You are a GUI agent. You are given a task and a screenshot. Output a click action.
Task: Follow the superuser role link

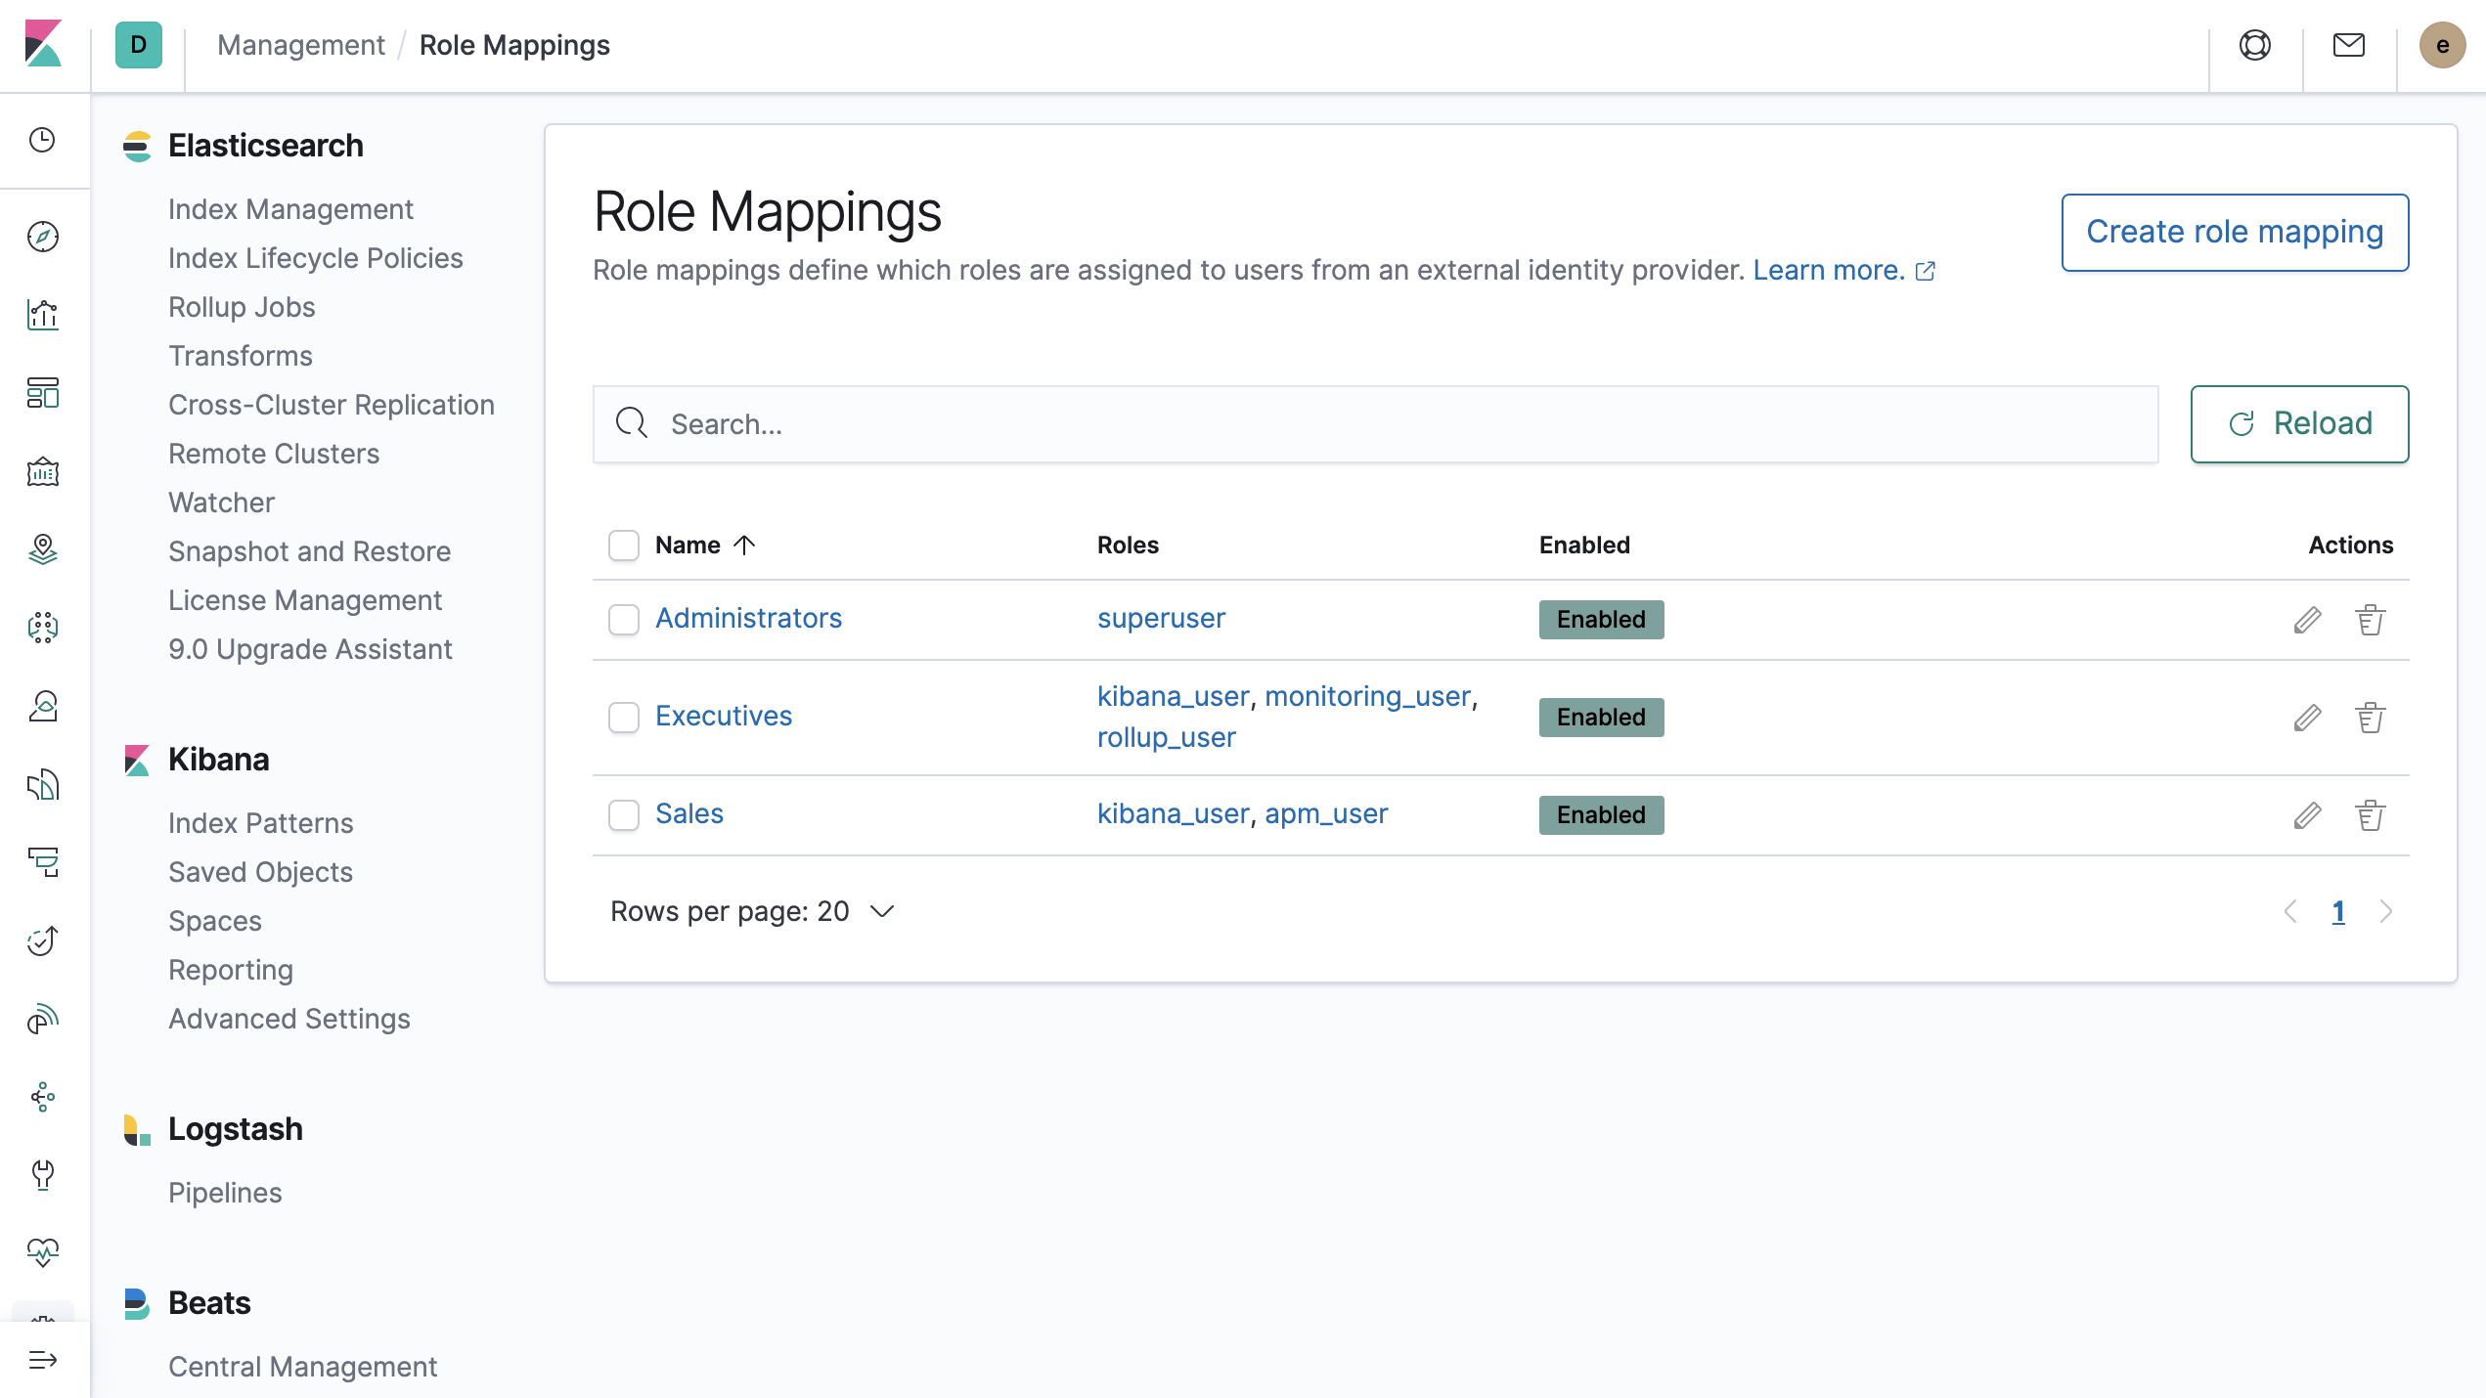point(1161,618)
